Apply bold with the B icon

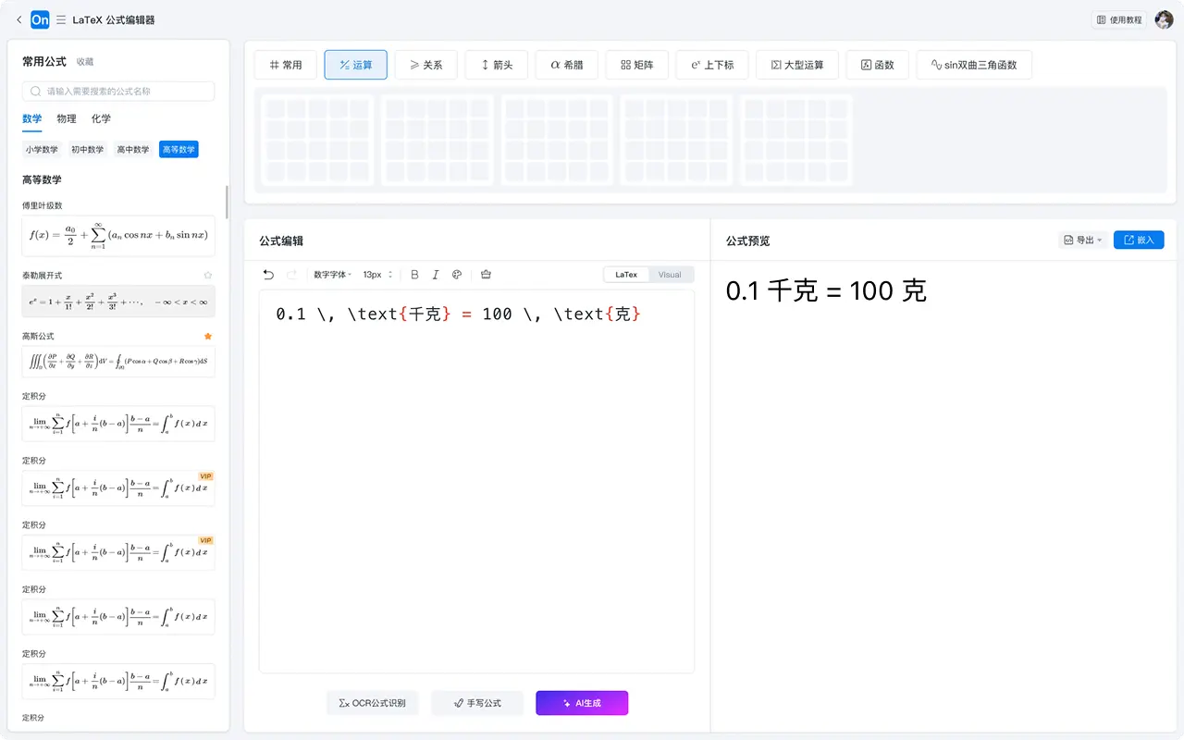414,275
